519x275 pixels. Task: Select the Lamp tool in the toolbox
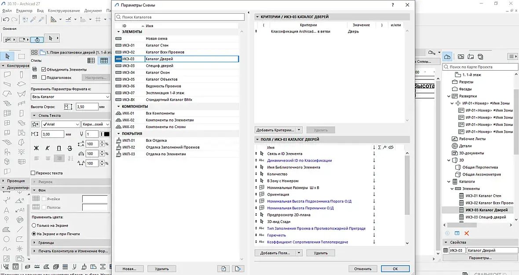point(21,152)
